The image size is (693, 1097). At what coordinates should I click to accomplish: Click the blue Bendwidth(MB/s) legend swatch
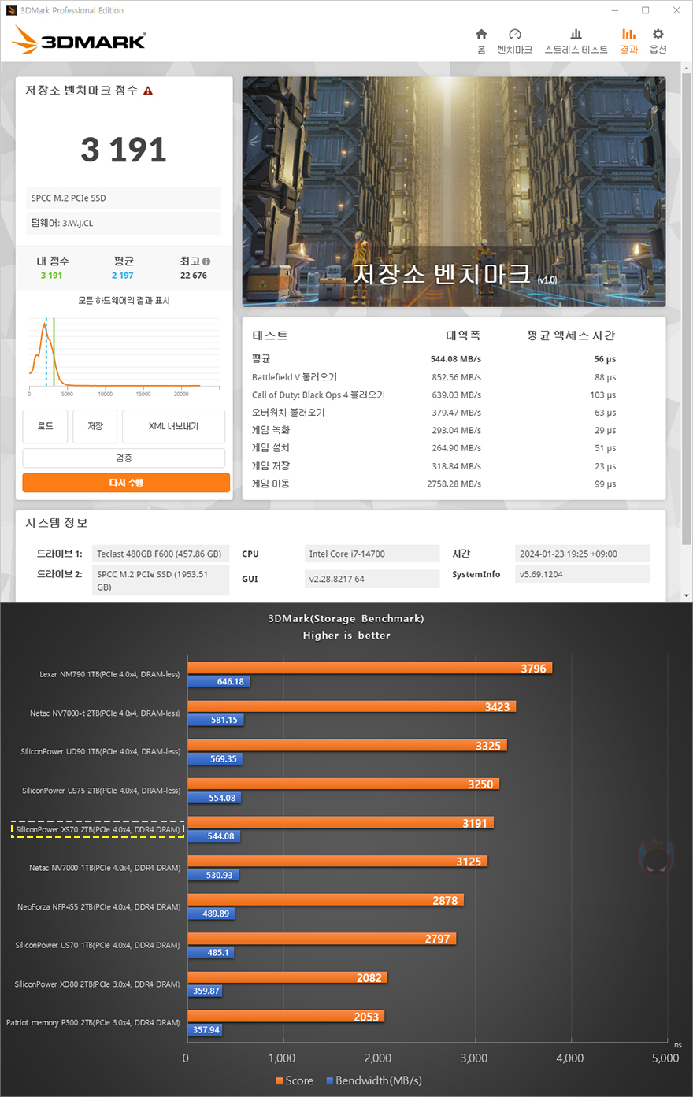coord(330,1080)
